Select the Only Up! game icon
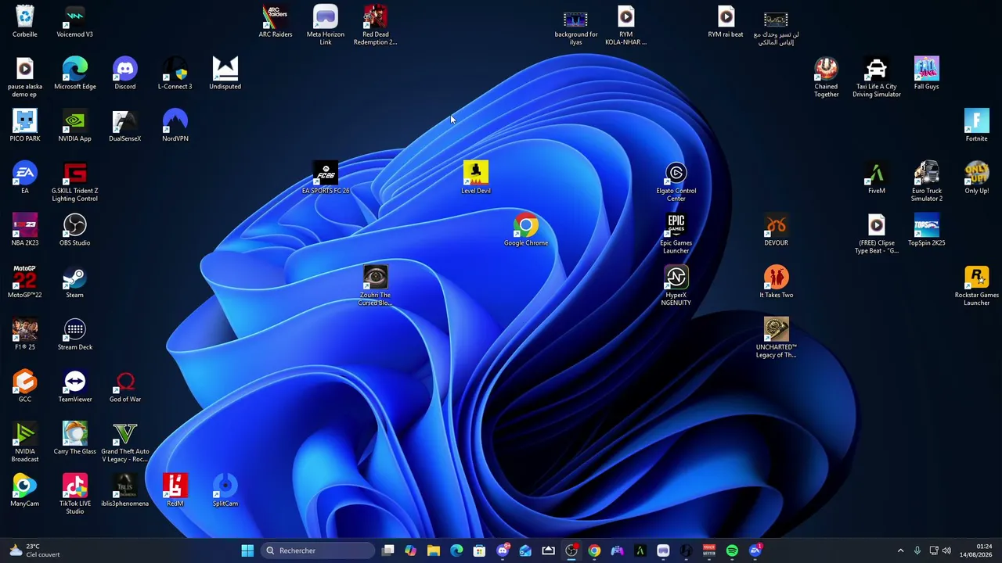This screenshot has width=1002, height=563. [x=976, y=178]
